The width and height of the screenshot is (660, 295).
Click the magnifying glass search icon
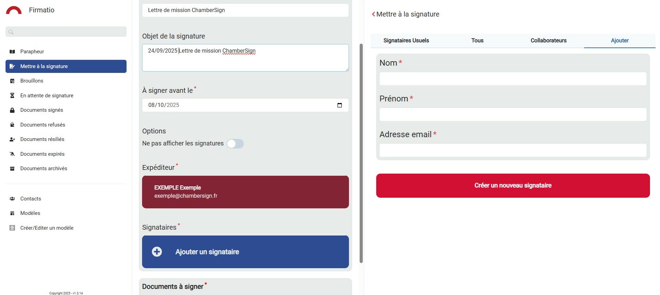[11, 32]
